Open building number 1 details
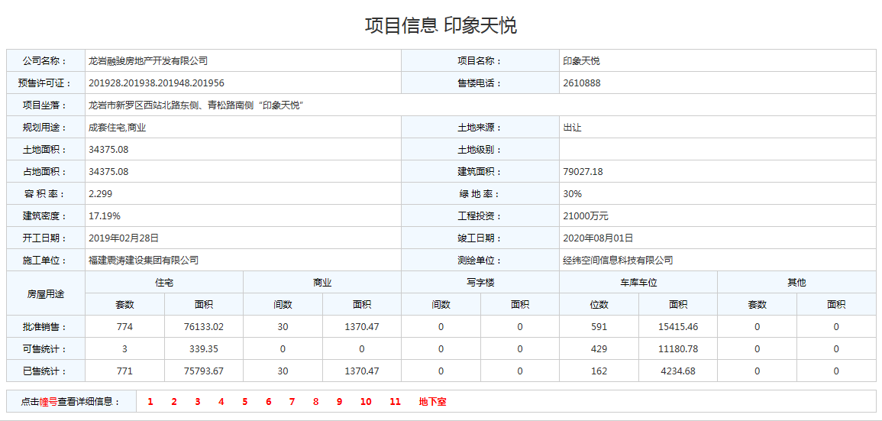This screenshot has height=421, width=882. click(150, 402)
